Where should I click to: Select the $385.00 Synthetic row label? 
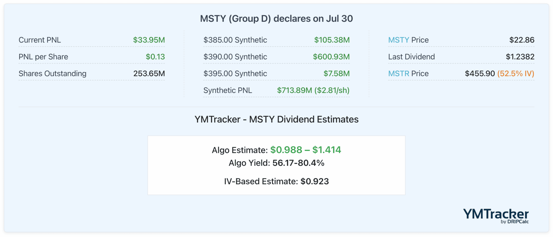point(235,40)
